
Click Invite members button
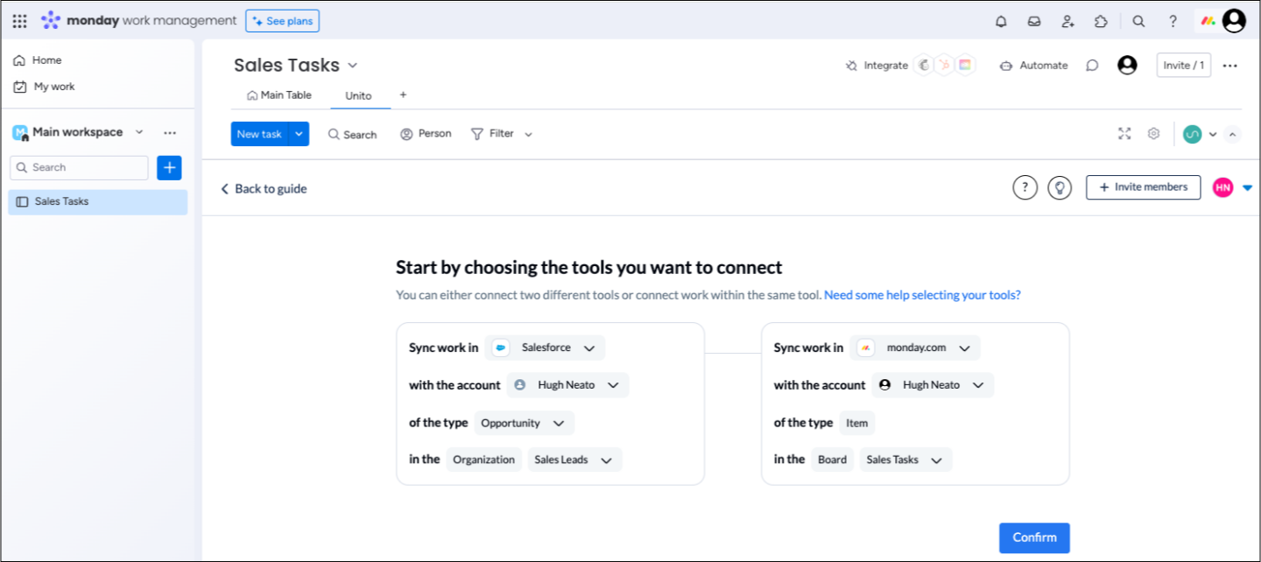click(x=1143, y=187)
